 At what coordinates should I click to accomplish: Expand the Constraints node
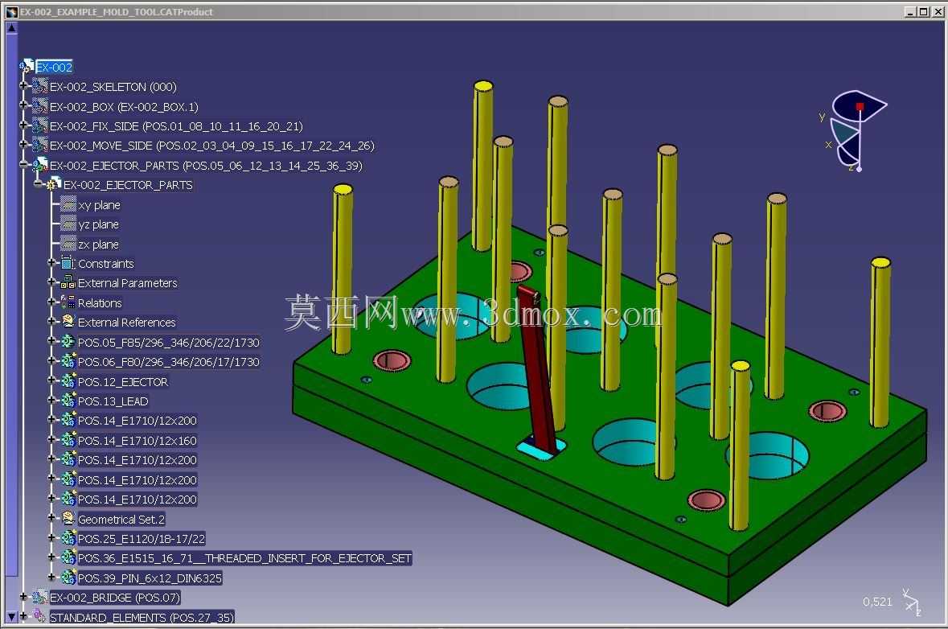tap(52, 262)
